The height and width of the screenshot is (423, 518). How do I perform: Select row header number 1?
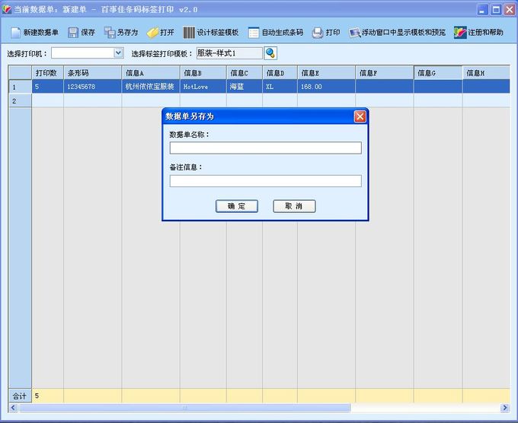[x=20, y=87]
